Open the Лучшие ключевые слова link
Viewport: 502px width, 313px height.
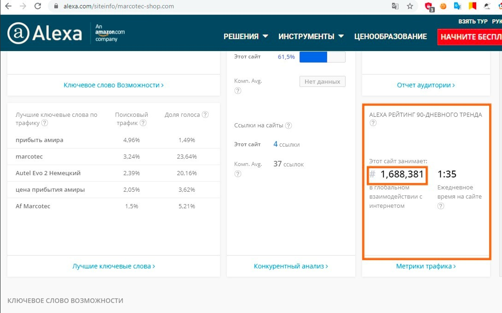tap(114, 266)
